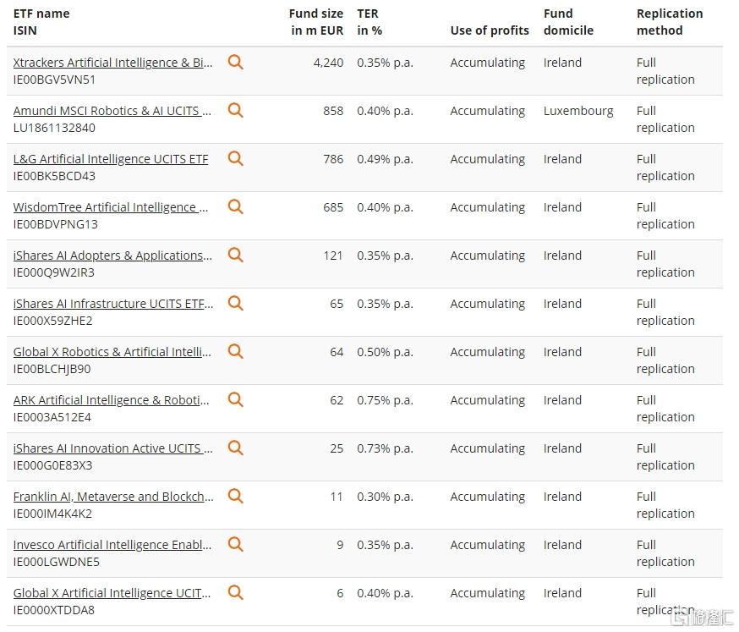Open WisdomTree Artificial Intelligence ETF link
Image resolution: width=739 pixels, height=632 pixels.
pyautogui.click(x=110, y=207)
